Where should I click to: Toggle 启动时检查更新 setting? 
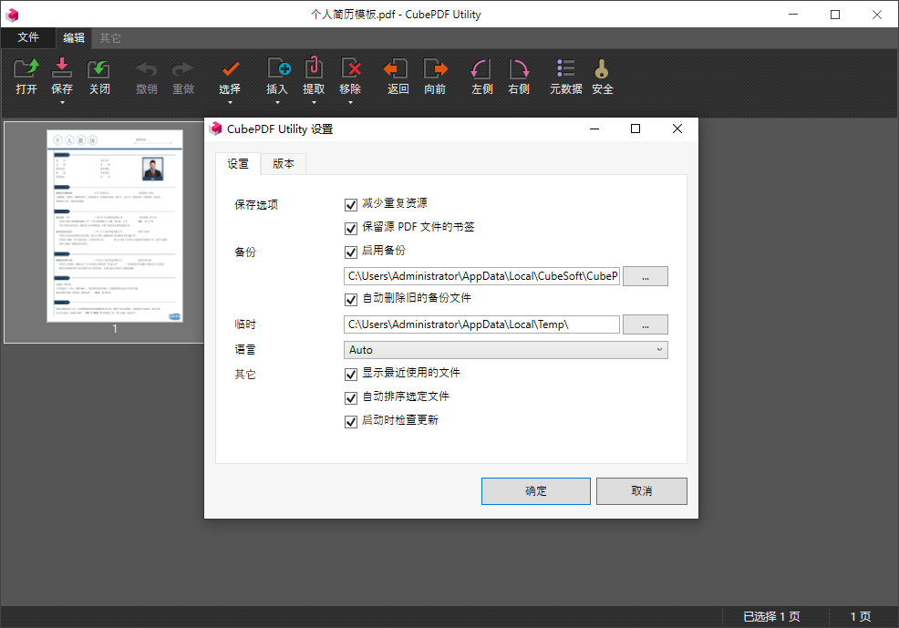351,421
